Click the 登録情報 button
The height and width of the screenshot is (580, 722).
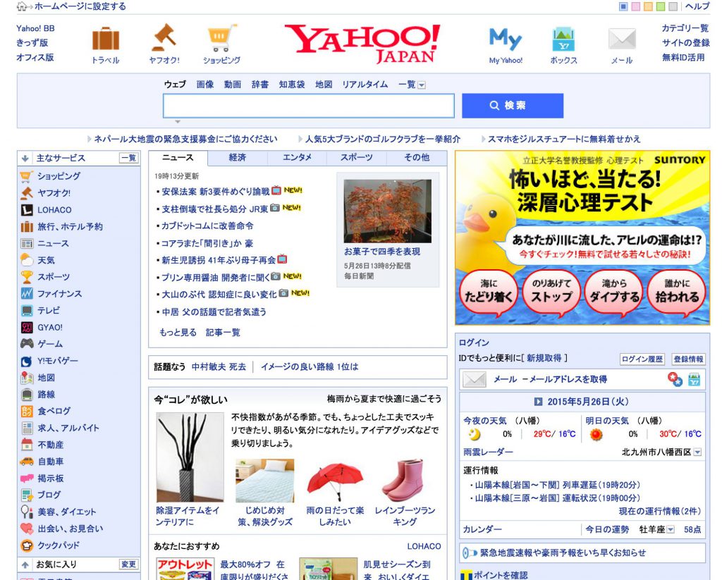(x=688, y=359)
